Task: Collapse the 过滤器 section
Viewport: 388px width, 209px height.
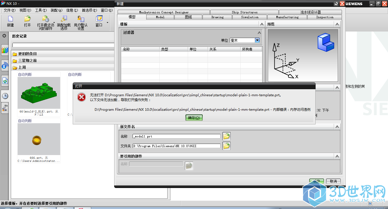Action: click(x=259, y=33)
